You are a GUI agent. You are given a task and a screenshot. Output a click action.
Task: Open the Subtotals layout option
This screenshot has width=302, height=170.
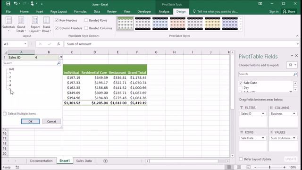click(x=8, y=25)
